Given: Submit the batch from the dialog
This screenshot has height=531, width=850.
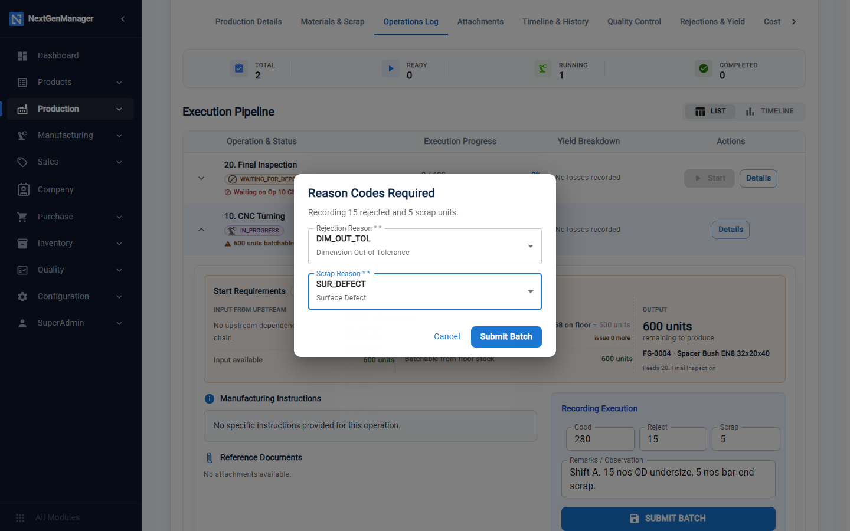Looking at the screenshot, I should coord(506,337).
